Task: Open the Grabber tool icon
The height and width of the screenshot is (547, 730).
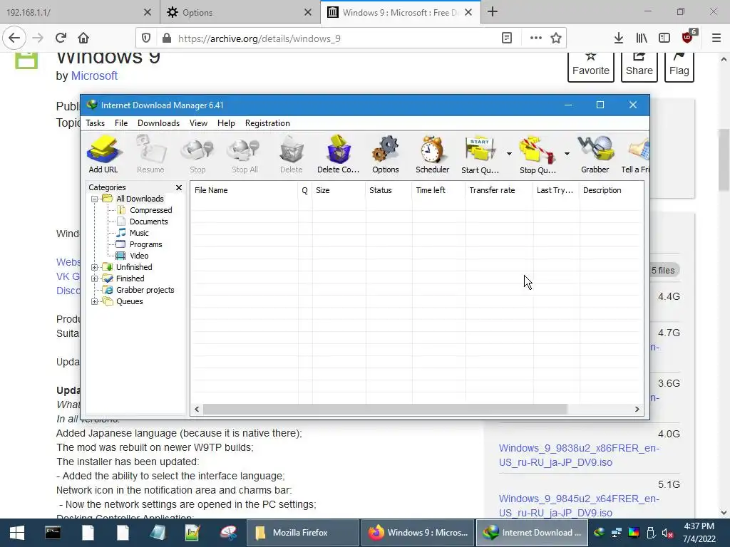Action: point(595,155)
